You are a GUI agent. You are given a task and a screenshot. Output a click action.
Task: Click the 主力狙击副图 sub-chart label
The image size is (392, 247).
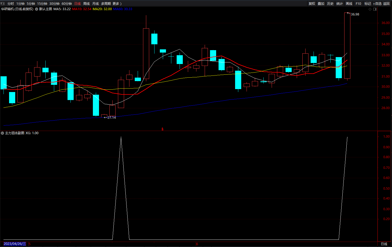tap(15, 133)
